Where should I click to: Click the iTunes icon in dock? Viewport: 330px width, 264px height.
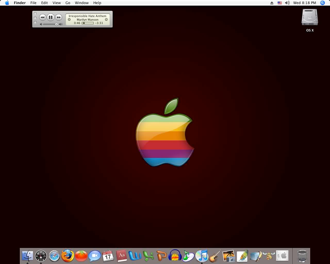[202, 256]
